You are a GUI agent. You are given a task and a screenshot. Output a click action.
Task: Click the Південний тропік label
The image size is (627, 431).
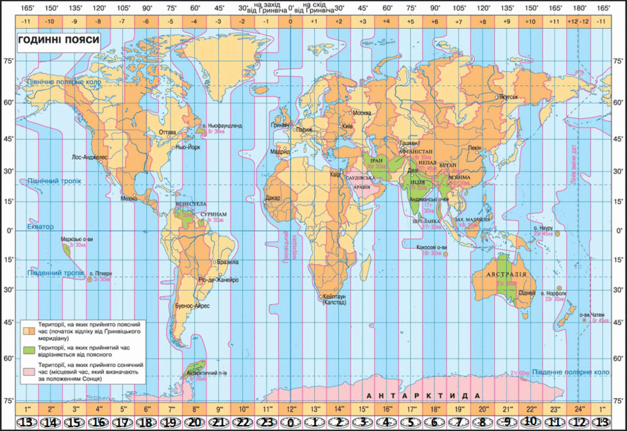[x=55, y=273]
